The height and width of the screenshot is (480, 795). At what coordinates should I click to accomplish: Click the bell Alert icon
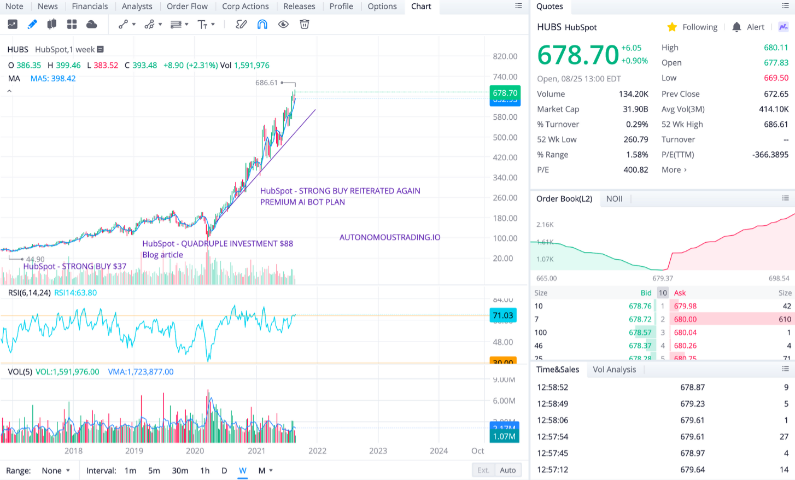click(x=736, y=27)
